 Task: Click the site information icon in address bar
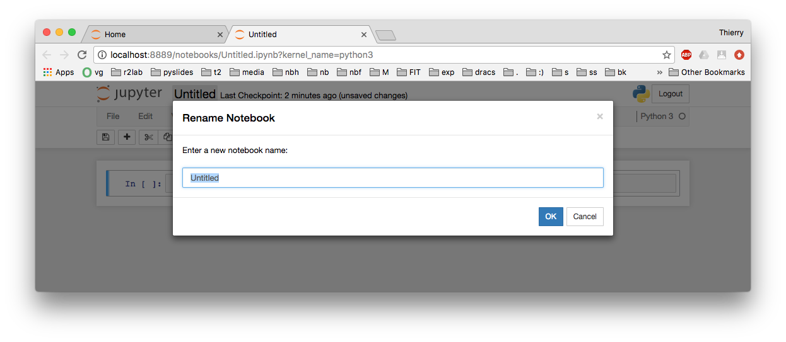click(x=102, y=55)
